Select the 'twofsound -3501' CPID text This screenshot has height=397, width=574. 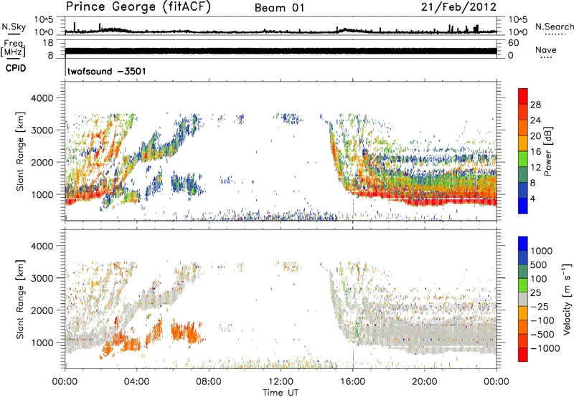[x=106, y=71]
